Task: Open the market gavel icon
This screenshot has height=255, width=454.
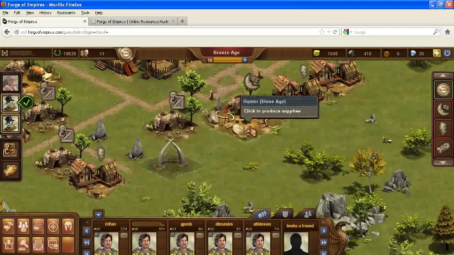Action: [23, 244]
